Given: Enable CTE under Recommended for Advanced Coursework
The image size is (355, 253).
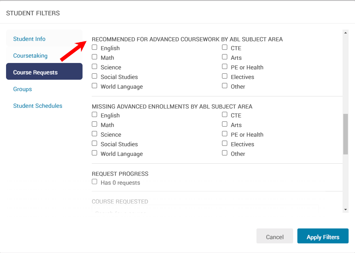Looking at the screenshot, I should point(225,48).
